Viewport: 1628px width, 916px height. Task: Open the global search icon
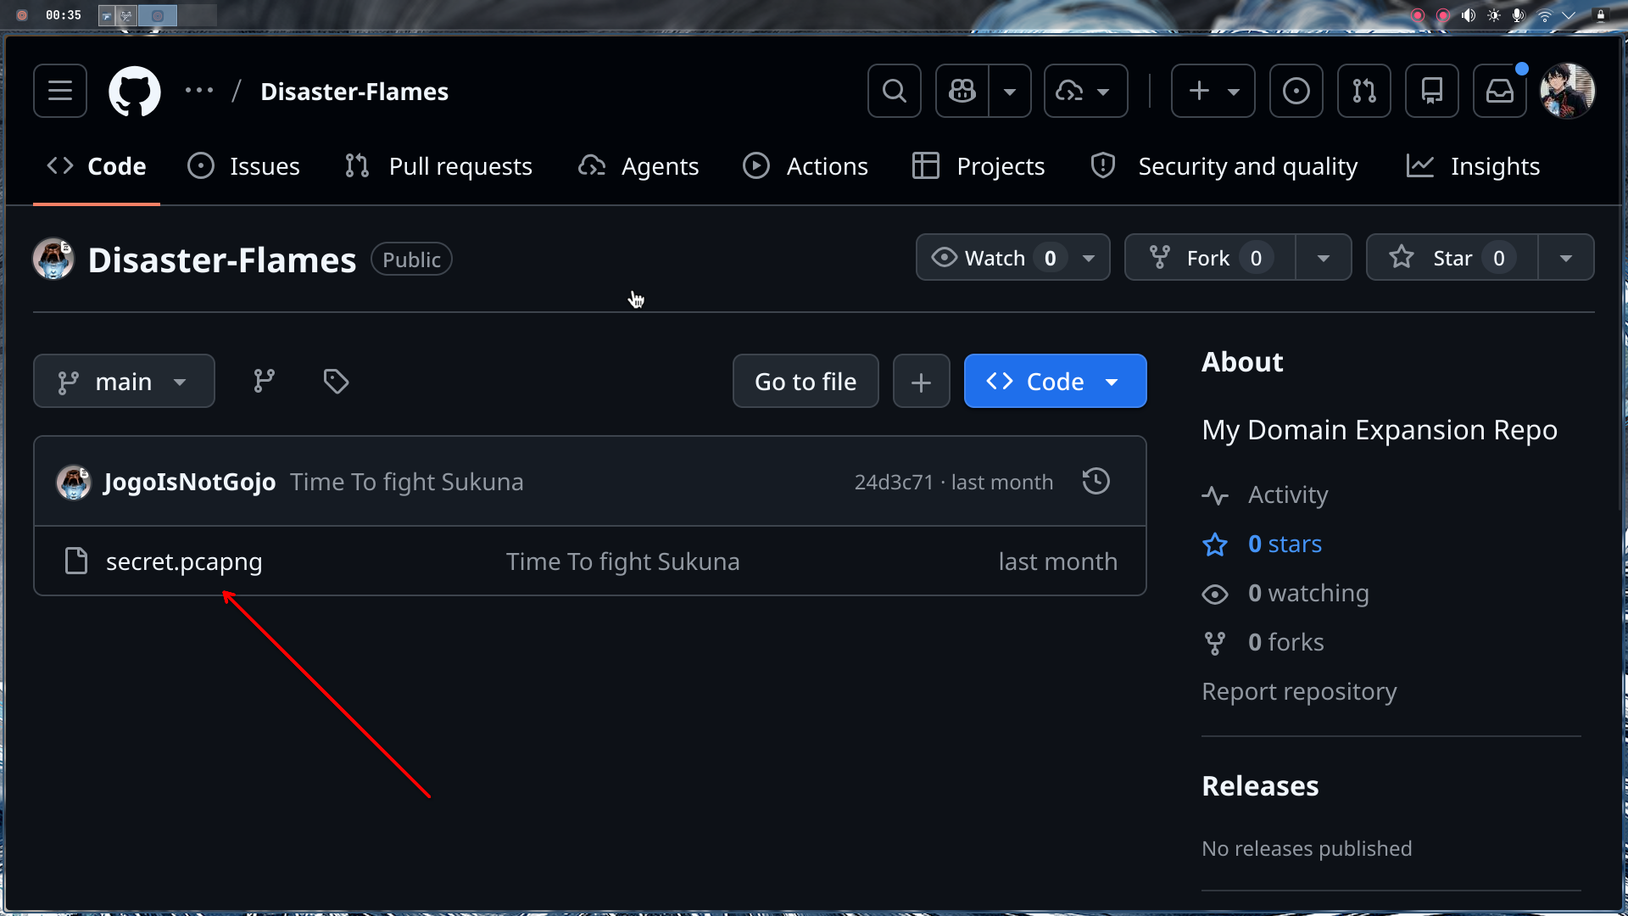click(894, 91)
